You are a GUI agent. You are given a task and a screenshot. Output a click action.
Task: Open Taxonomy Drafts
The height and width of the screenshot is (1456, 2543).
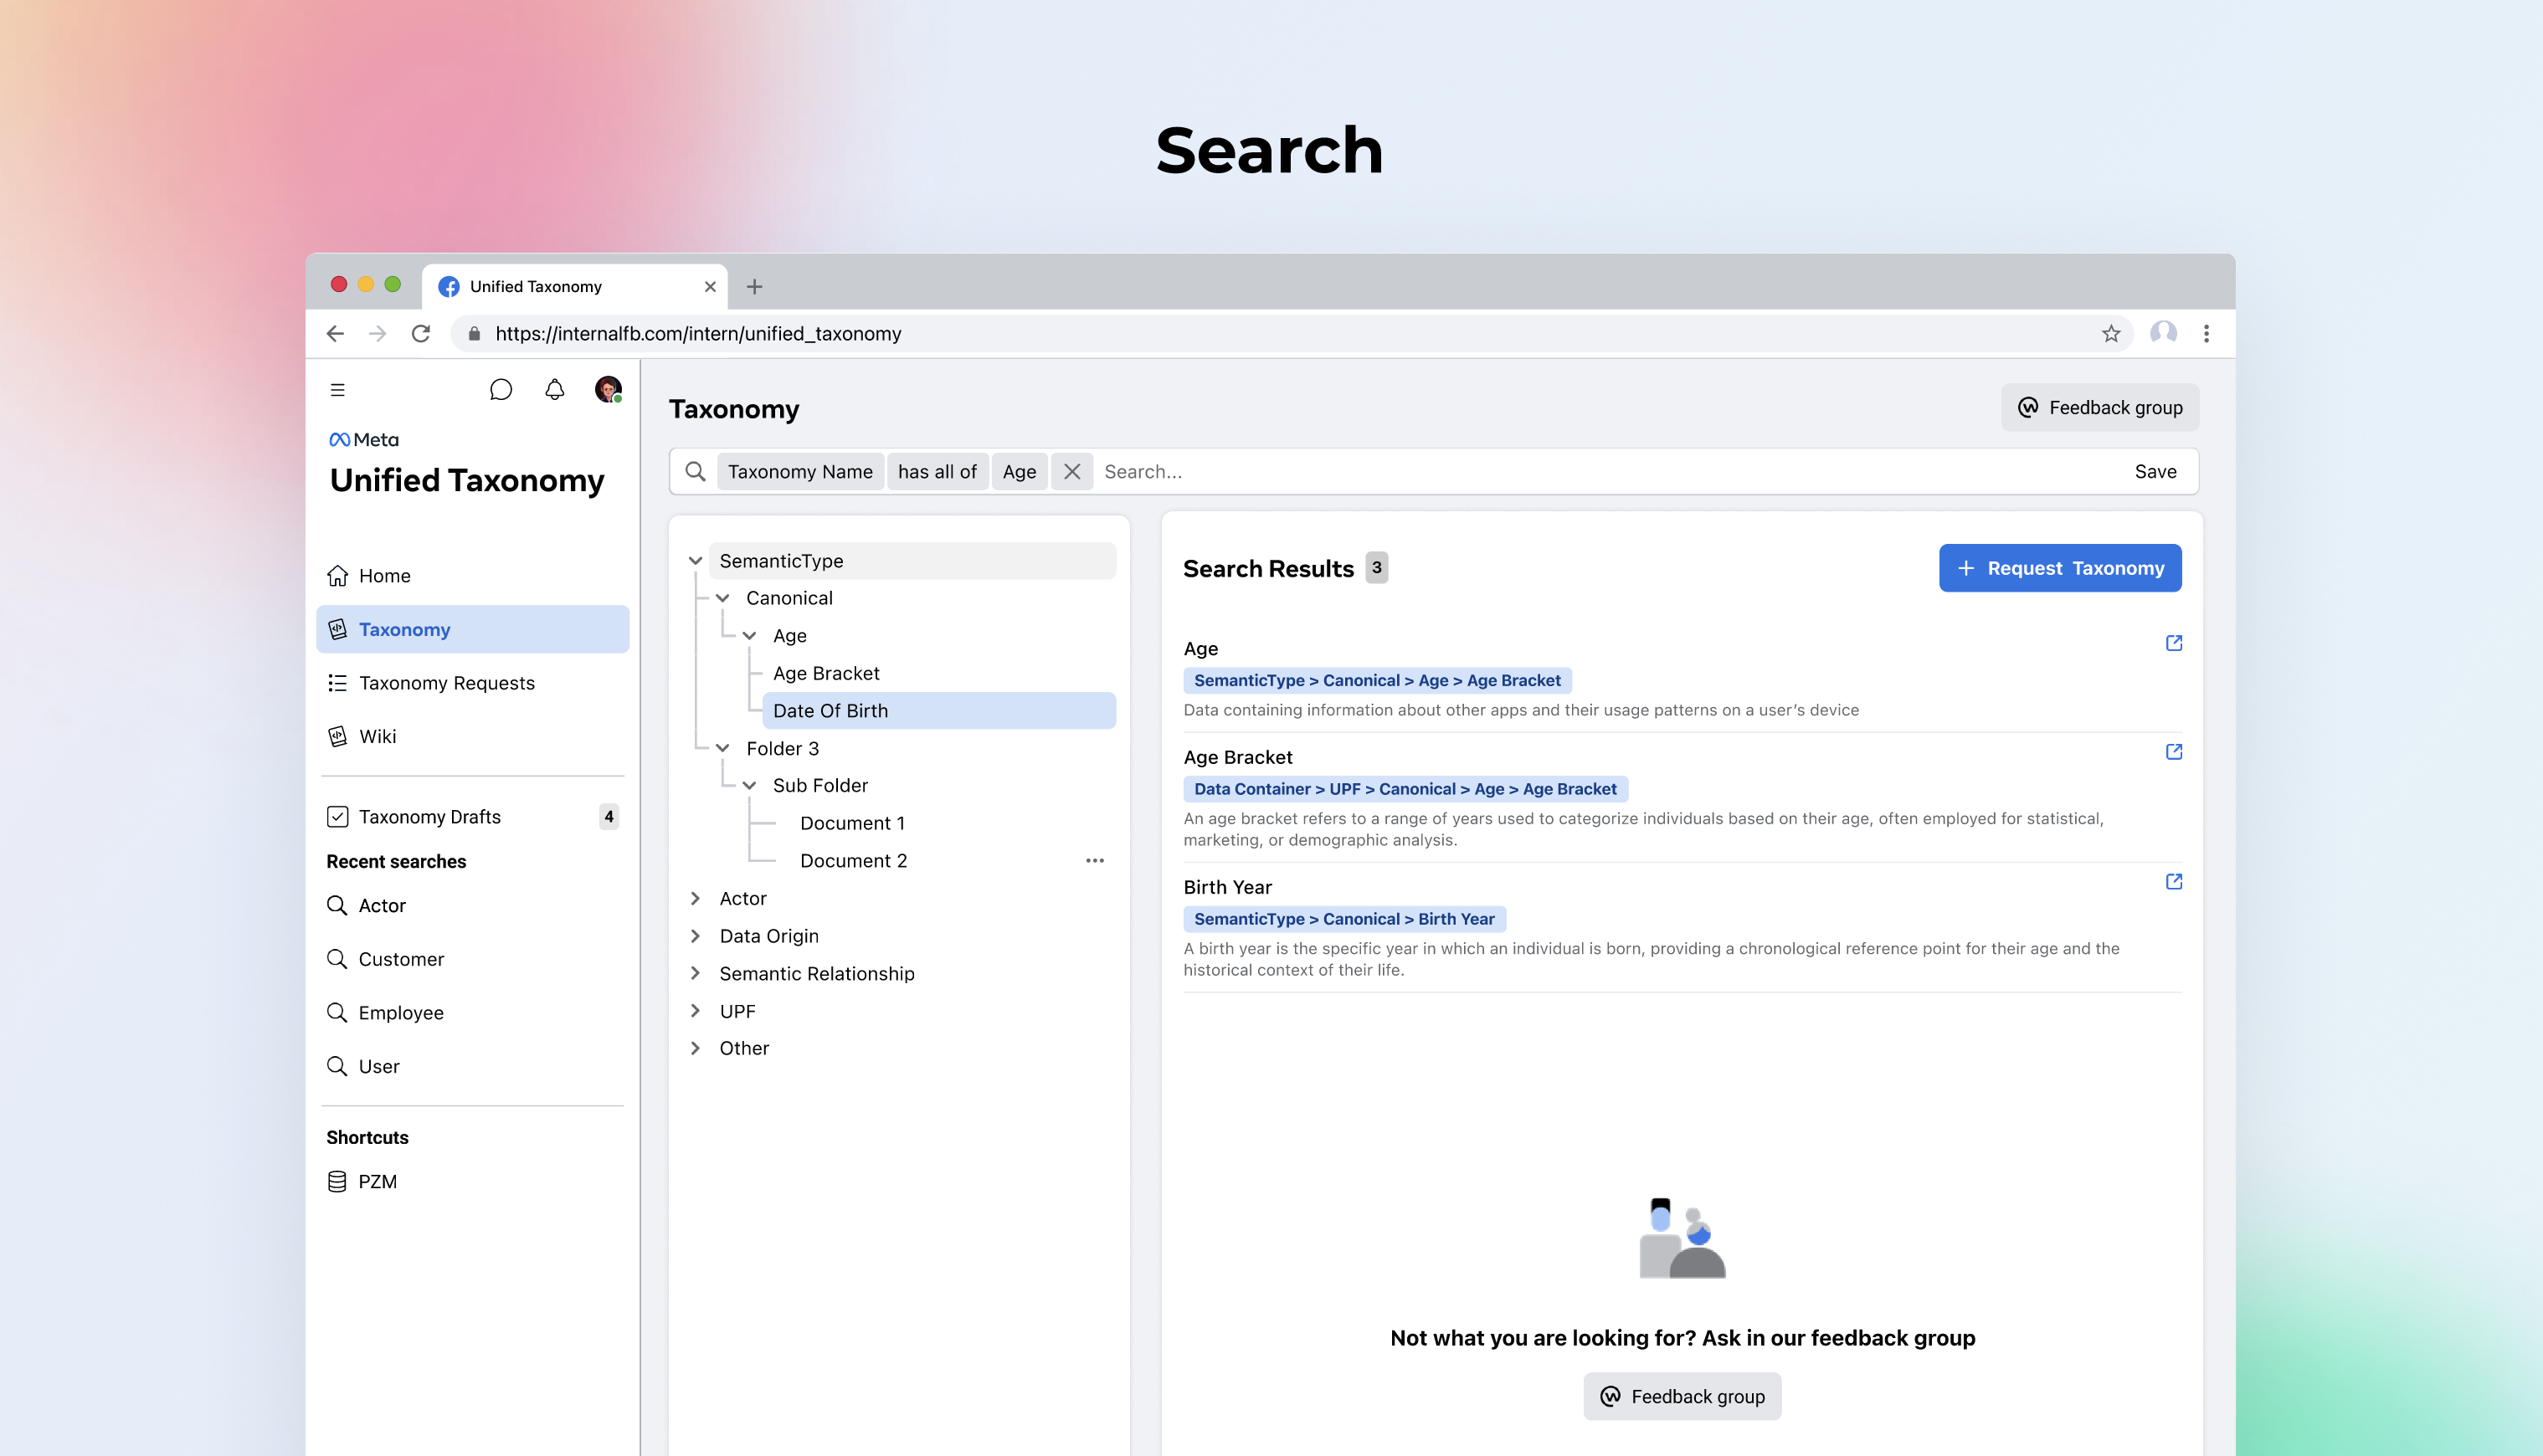click(x=472, y=817)
